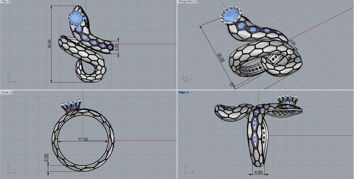Expand the Right viewport dropdown arrow
Screen dimensions: 354x179
pos(188,92)
